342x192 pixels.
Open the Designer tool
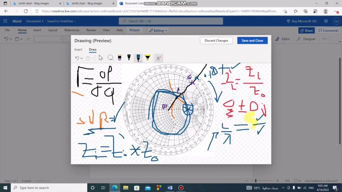point(306,39)
